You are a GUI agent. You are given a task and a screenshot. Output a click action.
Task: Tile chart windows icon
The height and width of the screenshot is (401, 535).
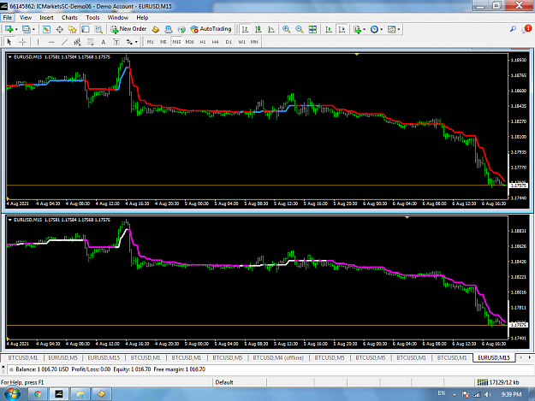click(312, 29)
